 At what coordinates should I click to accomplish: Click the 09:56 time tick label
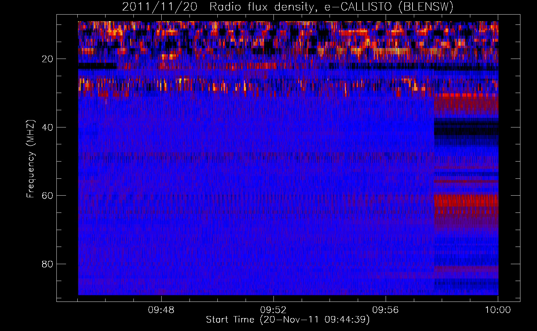click(386, 310)
